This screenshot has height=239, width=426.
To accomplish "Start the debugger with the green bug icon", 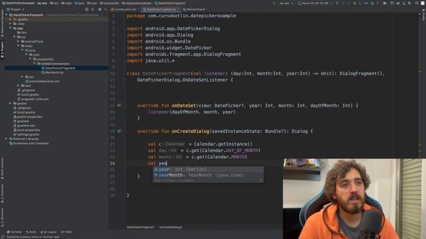I will (354, 3).
